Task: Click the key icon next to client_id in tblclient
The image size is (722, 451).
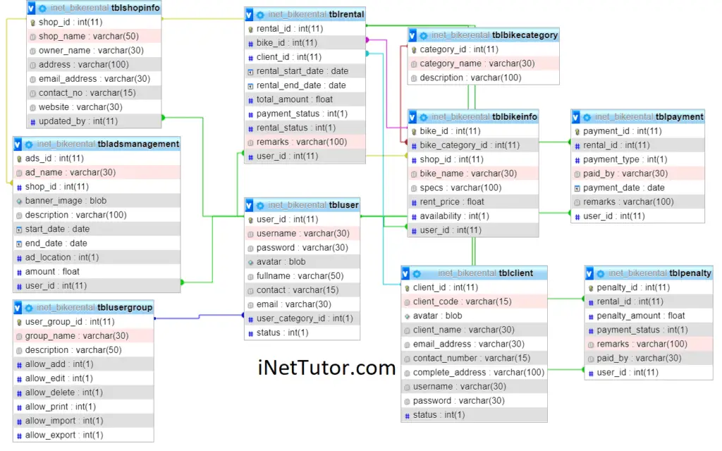Action: point(407,287)
